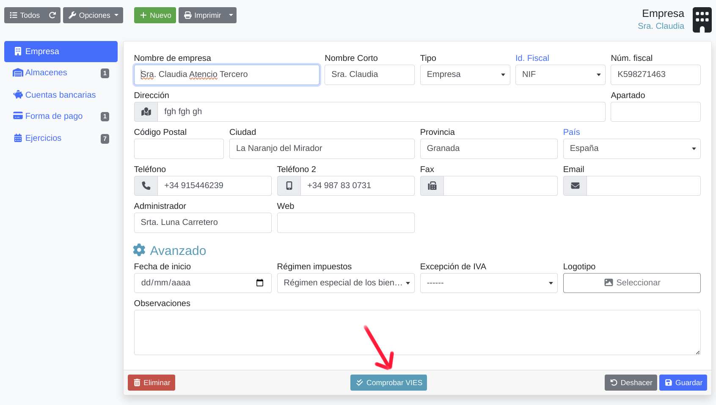Click the refresh icon next to Todos

pyautogui.click(x=52, y=15)
